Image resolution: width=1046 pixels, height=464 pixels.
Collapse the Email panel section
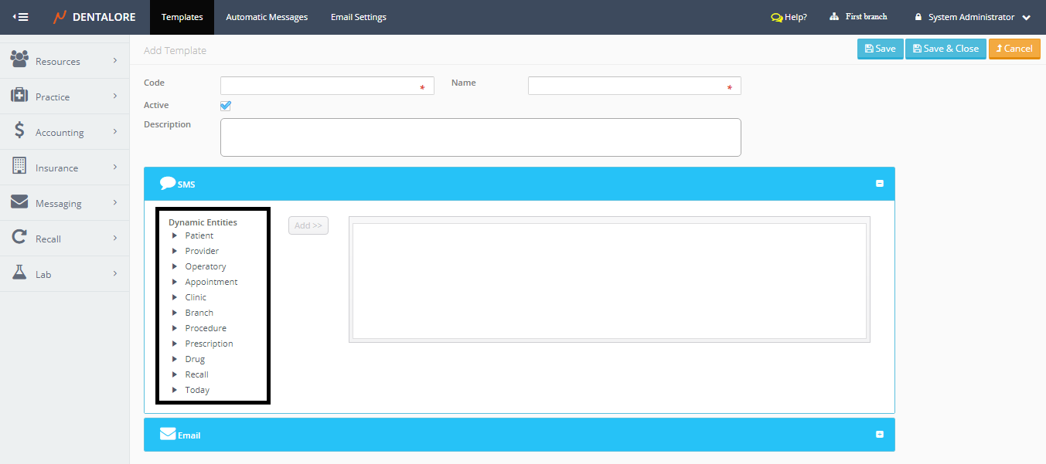coord(879,435)
